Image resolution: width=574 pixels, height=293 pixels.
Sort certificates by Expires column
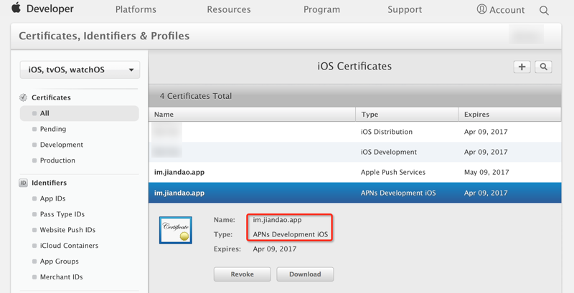tap(477, 114)
